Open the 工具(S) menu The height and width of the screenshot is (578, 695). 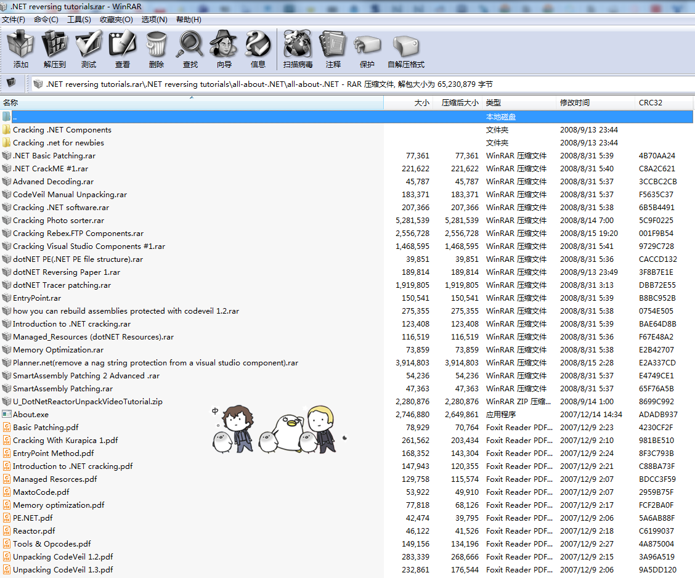click(79, 20)
